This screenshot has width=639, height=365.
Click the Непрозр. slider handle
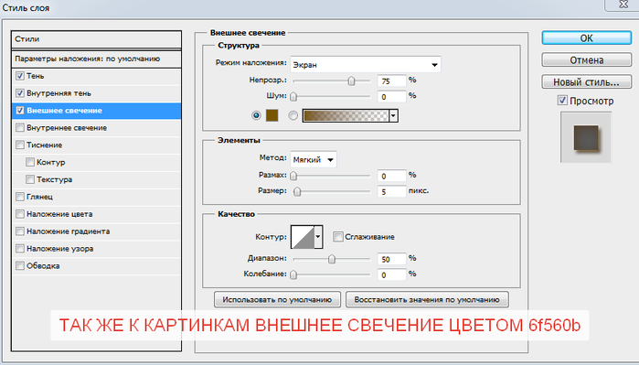pos(351,81)
